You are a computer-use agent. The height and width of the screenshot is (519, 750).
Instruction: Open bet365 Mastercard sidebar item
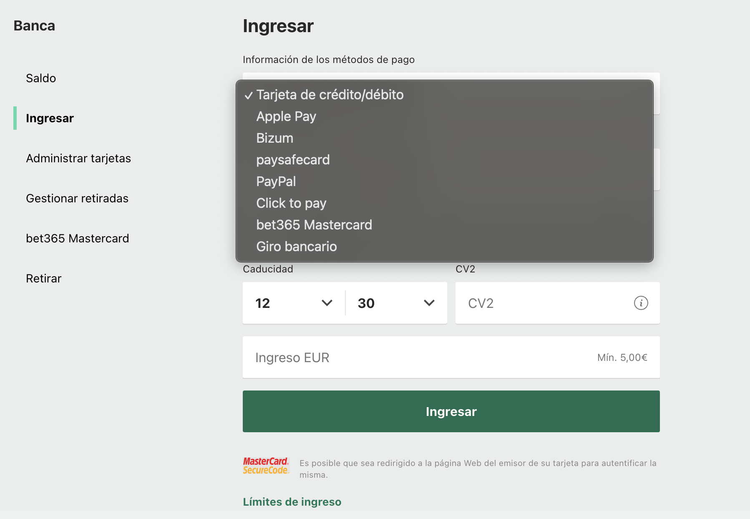click(x=78, y=238)
